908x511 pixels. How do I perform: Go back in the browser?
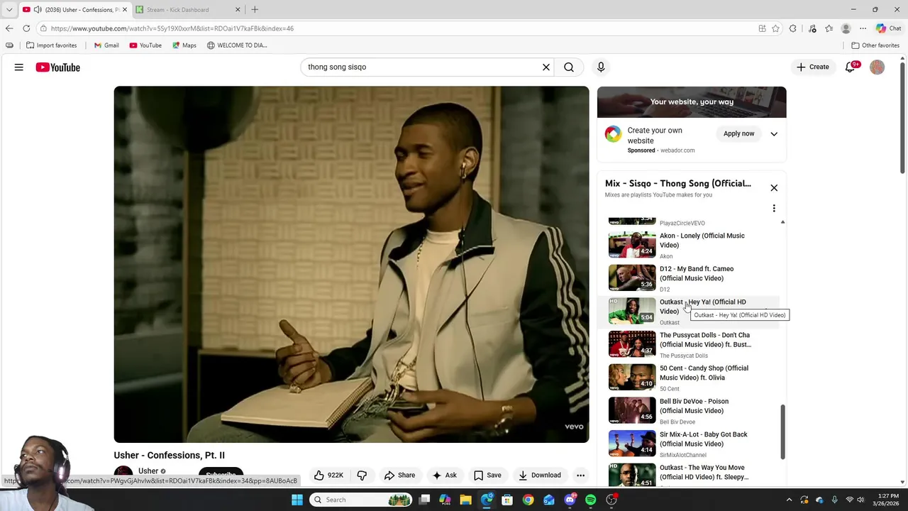click(9, 28)
